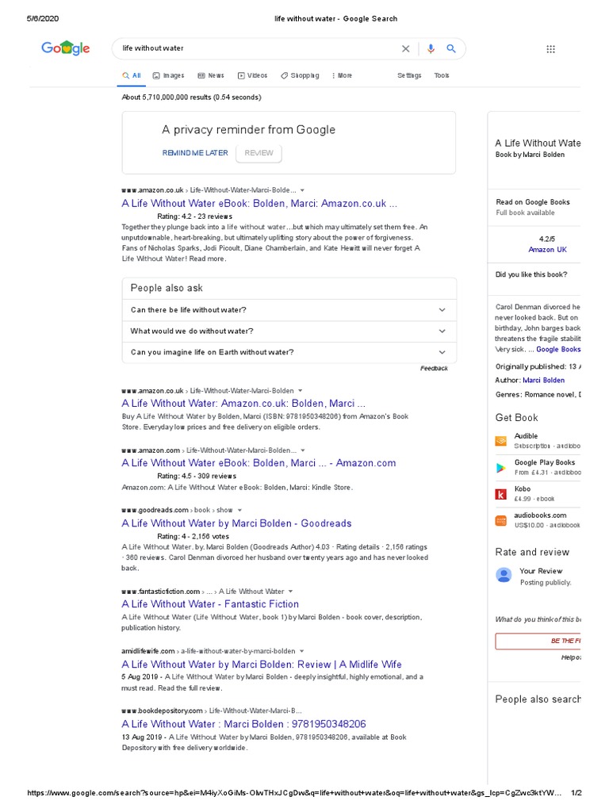Click the Audible logo icon
609x812 pixels.
(501, 441)
